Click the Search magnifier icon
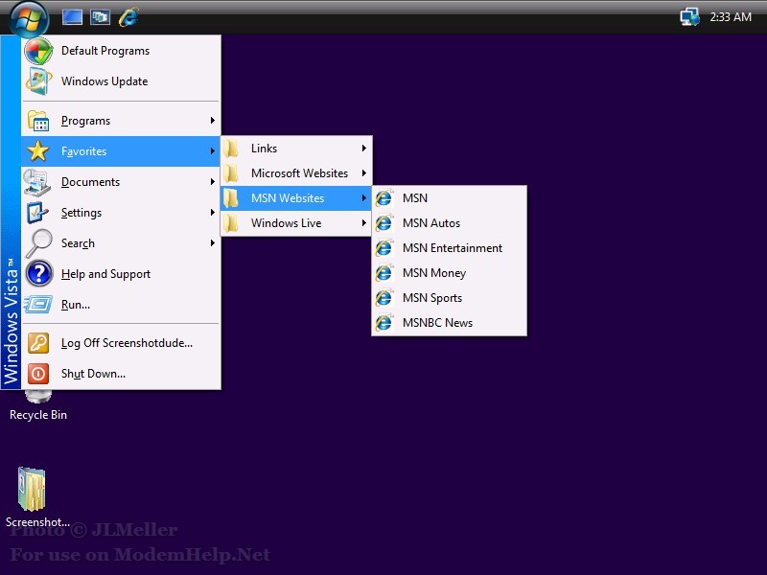 point(38,243)
